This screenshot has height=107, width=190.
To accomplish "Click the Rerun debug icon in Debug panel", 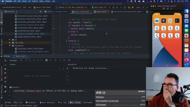I will tap(5, 60).
